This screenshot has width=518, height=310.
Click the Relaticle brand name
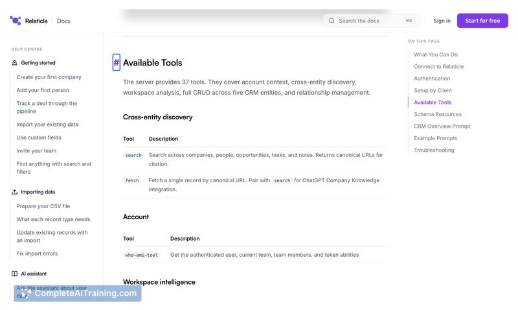(36, 21)
